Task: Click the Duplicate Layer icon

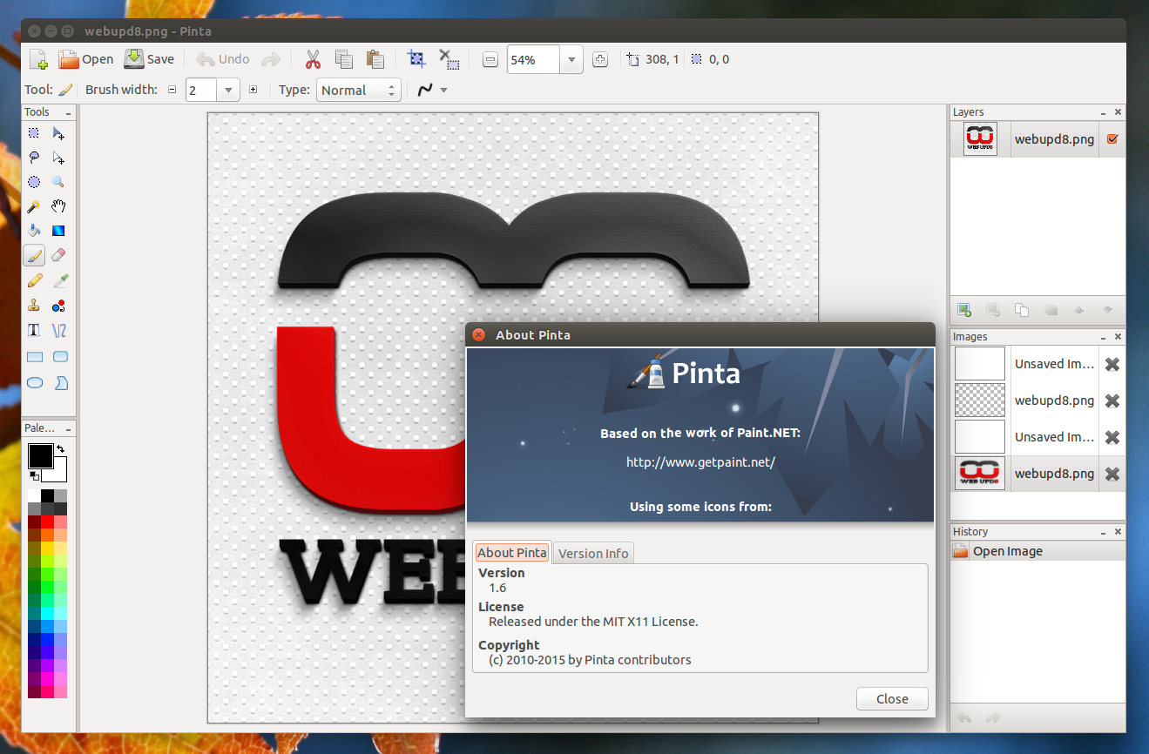Action: tap(1022, 309)
